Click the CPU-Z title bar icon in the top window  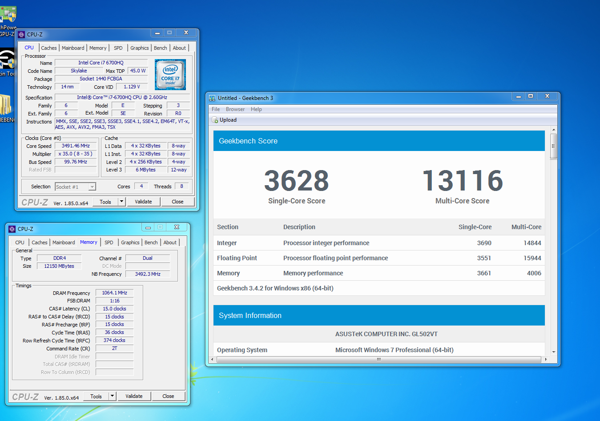pos(21,34)
